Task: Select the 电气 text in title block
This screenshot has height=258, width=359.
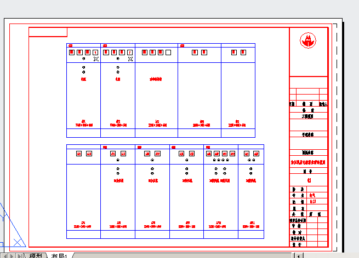Action: [312, 195]
